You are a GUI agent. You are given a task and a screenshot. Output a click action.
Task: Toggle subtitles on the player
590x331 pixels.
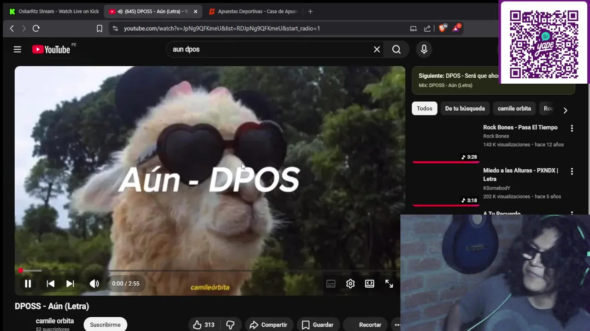[331, 284]
